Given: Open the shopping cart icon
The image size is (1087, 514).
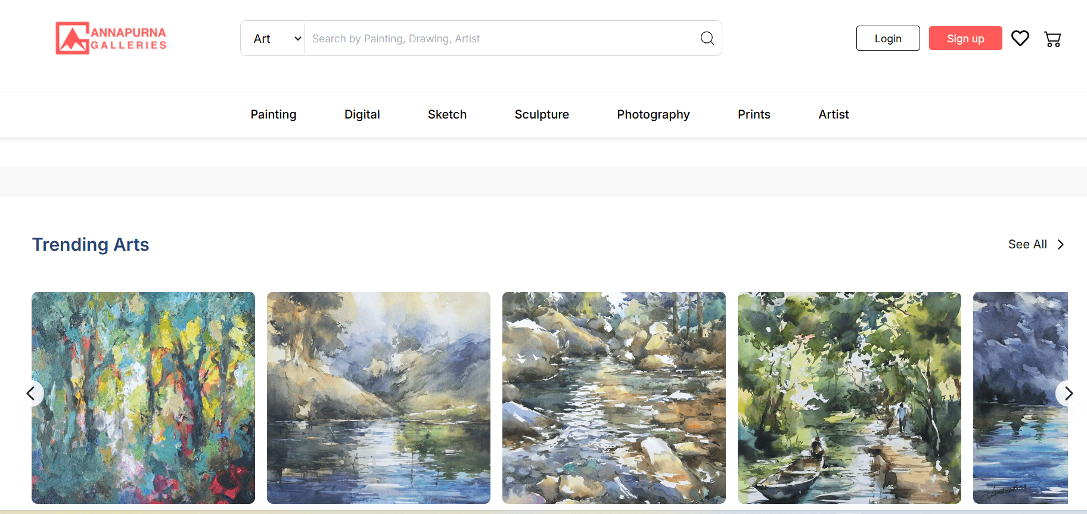Looking at the screenshot, I should [1052, 39].
